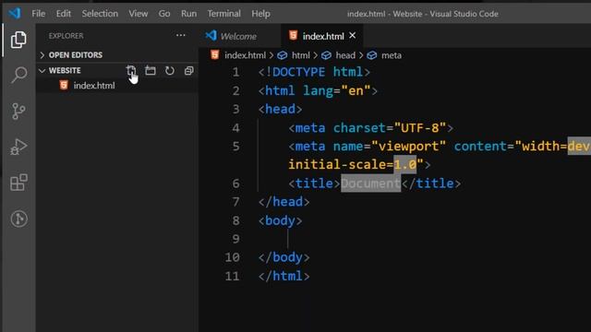Open the Edit menu
The height and width of the screenshot is (332, 591).
64,14
